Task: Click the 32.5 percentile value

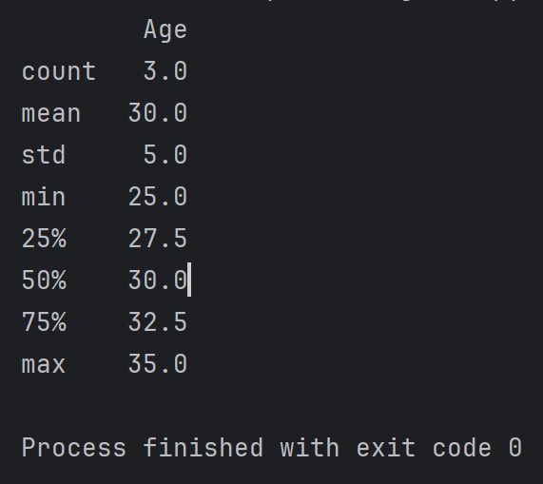Action: click(x=158, y=322)
